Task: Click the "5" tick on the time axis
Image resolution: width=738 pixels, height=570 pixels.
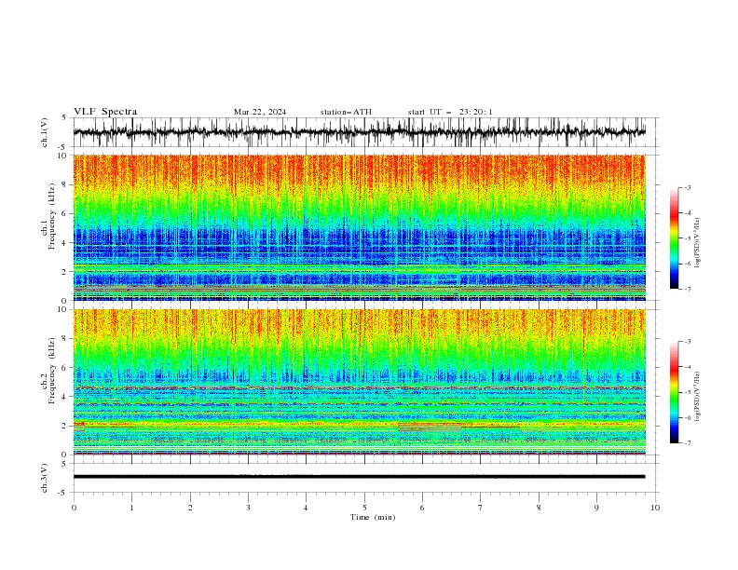Action: (364, 508)
